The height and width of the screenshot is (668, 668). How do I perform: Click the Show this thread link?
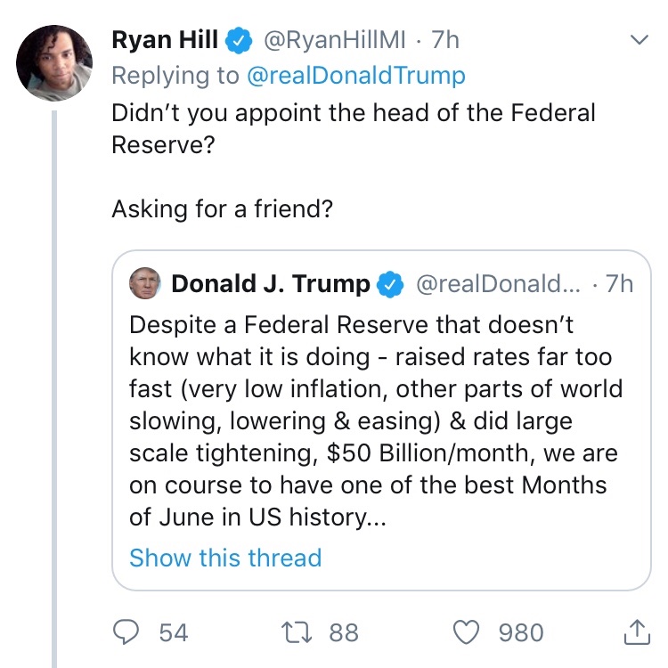(x=225, y=558)
